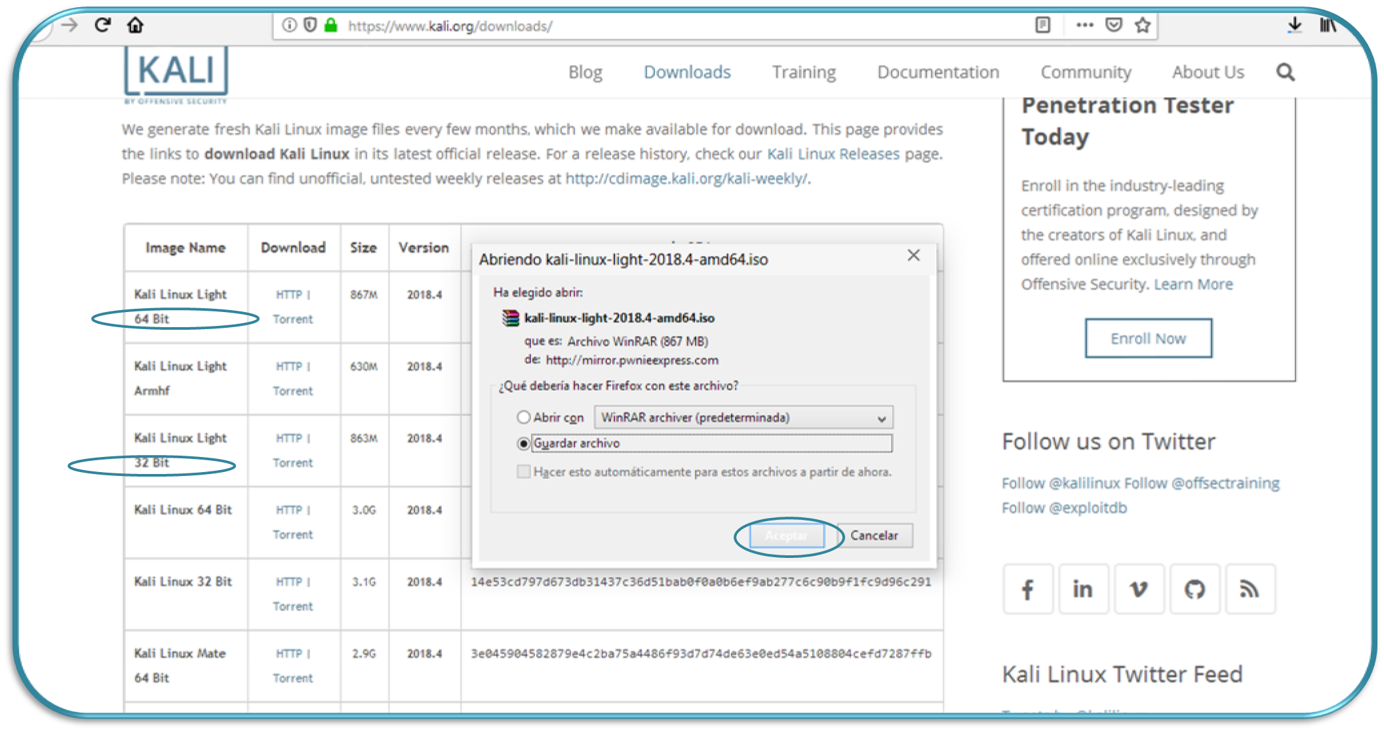The image size is (1384, 731).
Task: Click the hash starting with 14e53cd797
Action: click(x=701, y=582)
